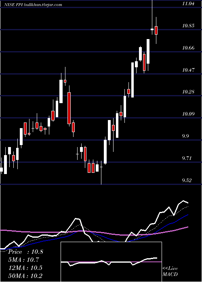Click the 11.04 price axis label
The image size is (202, 282).
188,4
